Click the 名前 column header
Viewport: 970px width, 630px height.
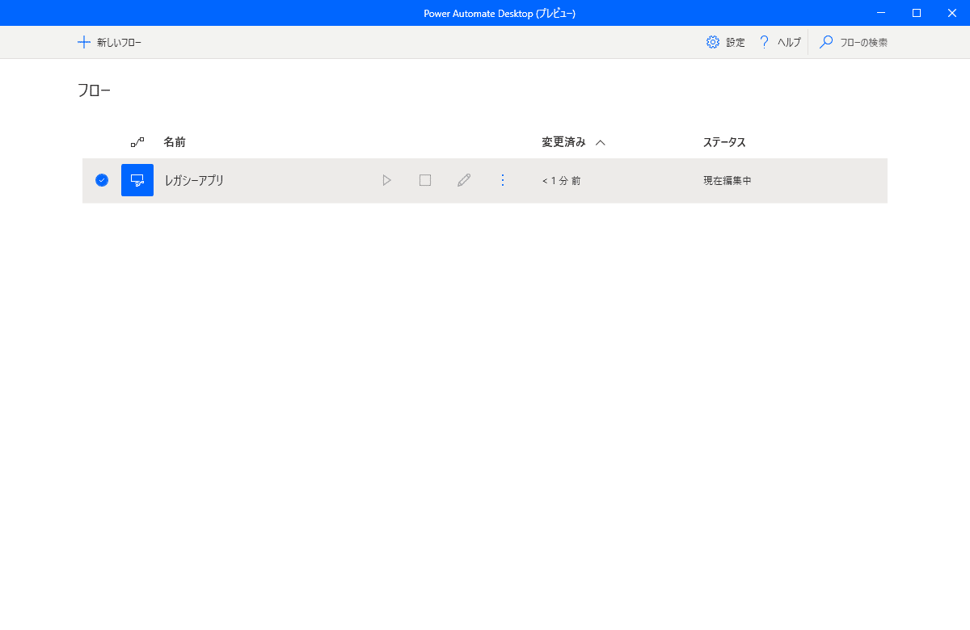coord(175,141)
